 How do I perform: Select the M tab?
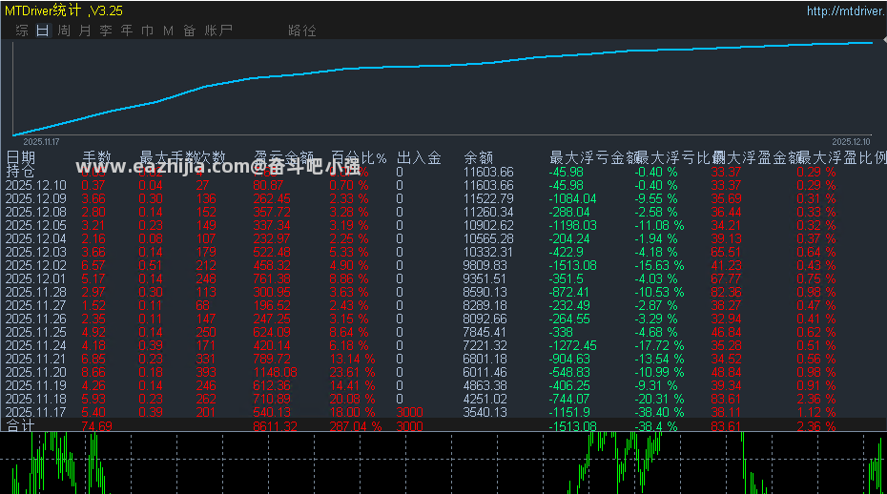[168, 31]
